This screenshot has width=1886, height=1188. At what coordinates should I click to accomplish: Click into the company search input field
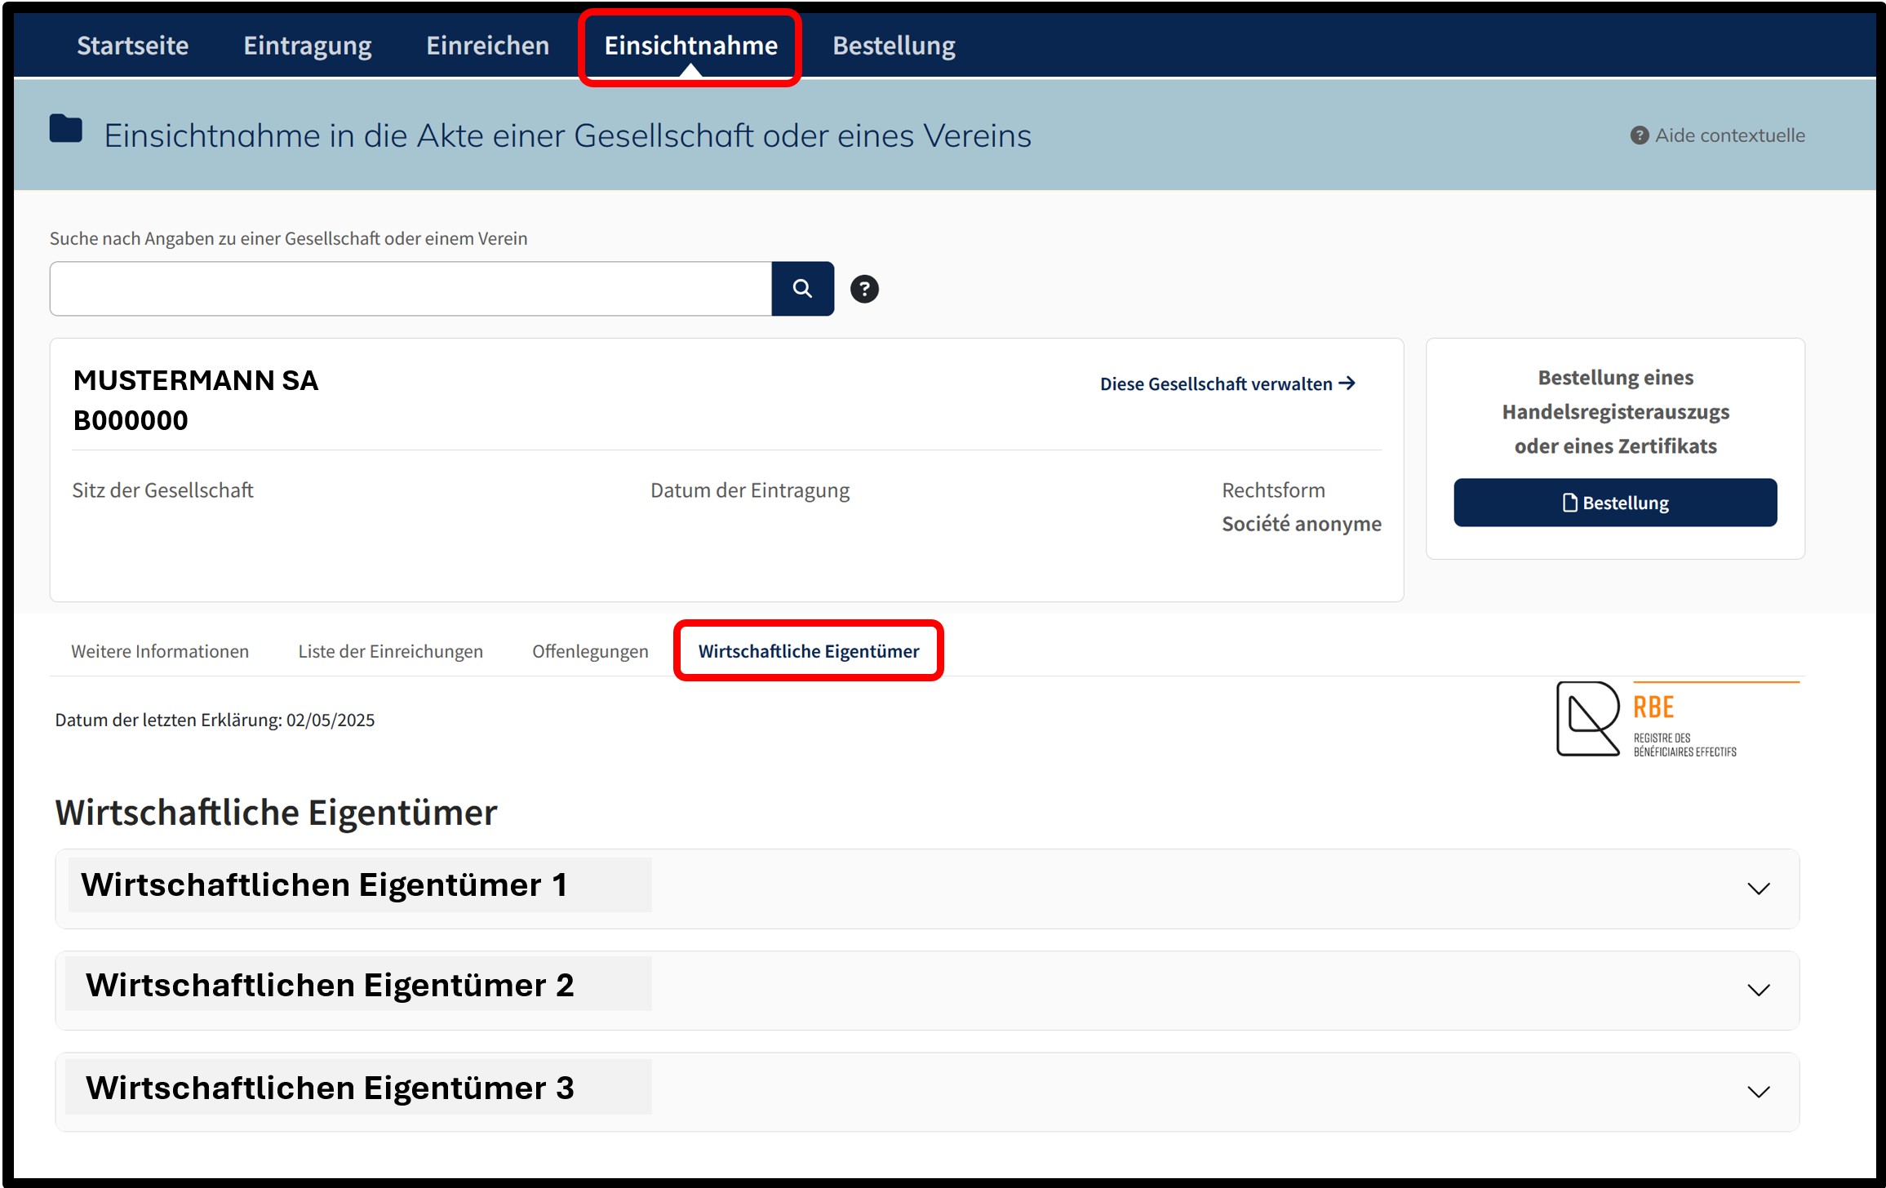410,289
